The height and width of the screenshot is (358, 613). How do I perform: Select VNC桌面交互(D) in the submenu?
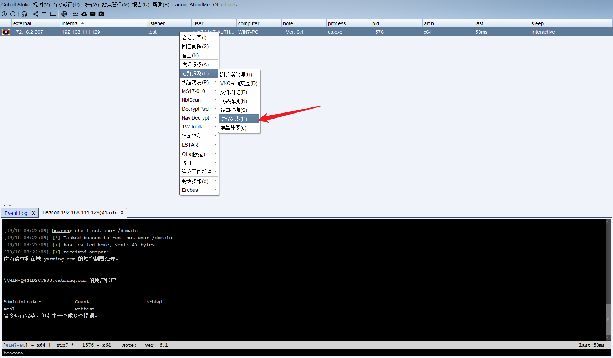pos(239,83)
